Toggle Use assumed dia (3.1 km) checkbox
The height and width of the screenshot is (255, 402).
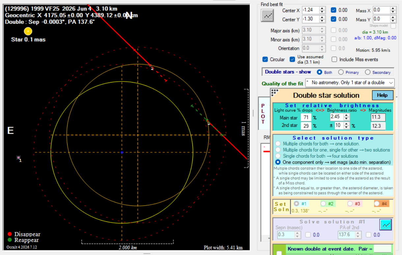(x=292, y=59)
